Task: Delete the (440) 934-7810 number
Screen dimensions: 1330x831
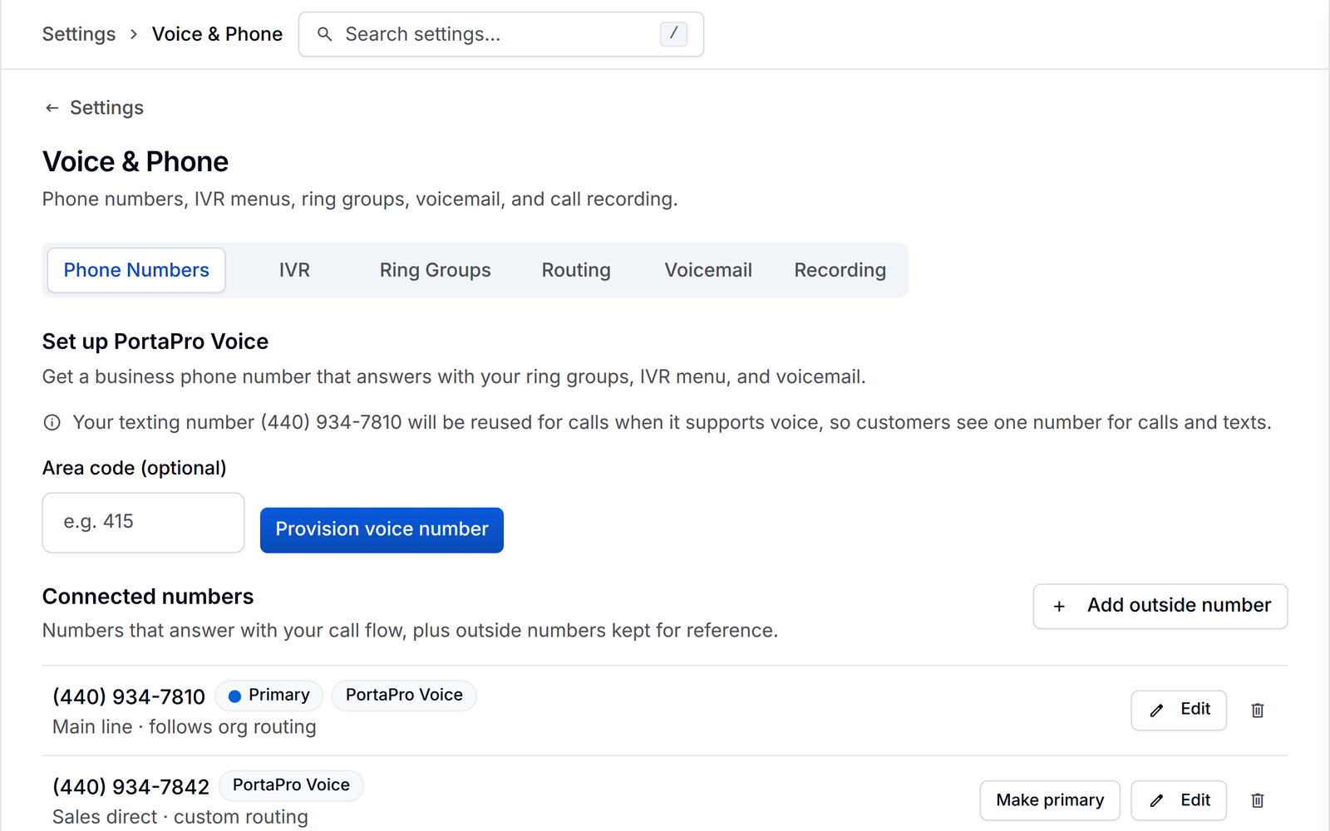Action: point(1258,711)
